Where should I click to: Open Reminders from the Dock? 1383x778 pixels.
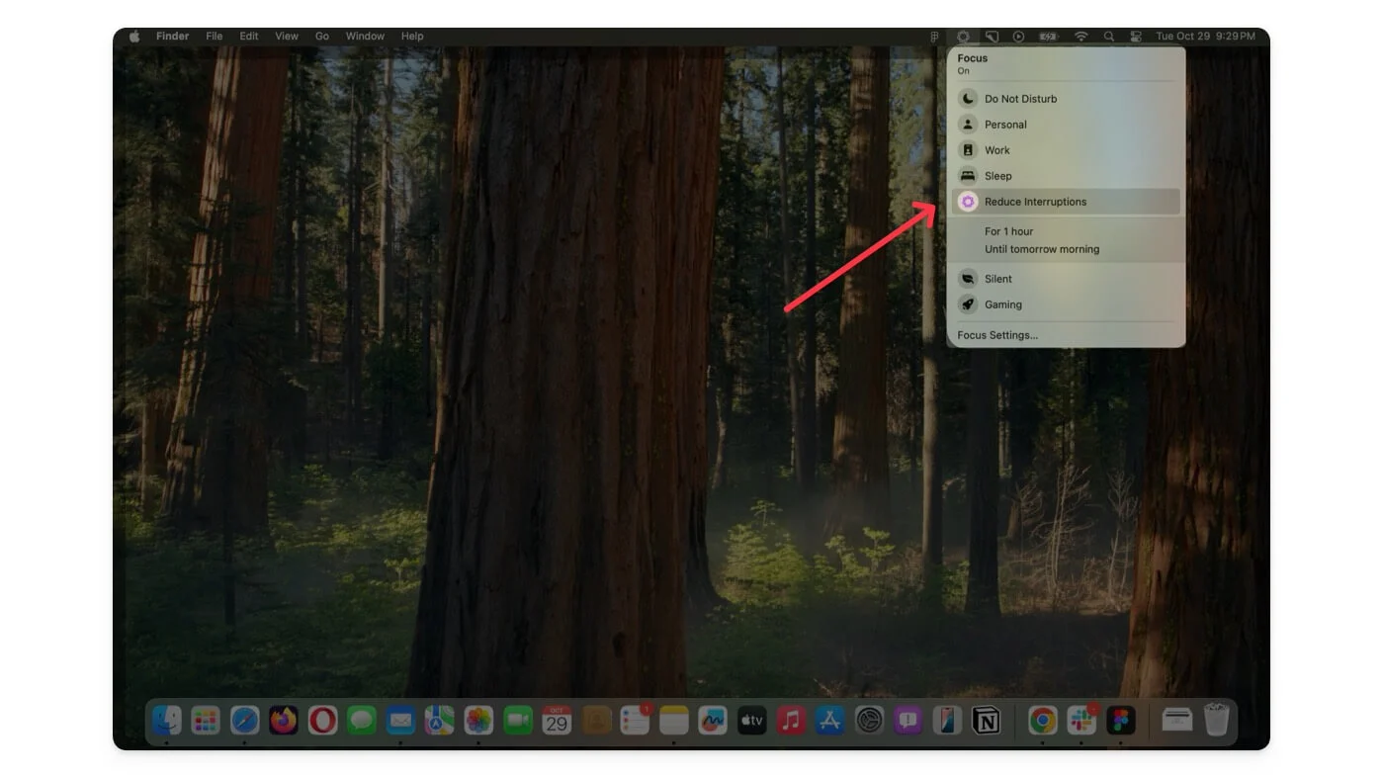[635, 721]
